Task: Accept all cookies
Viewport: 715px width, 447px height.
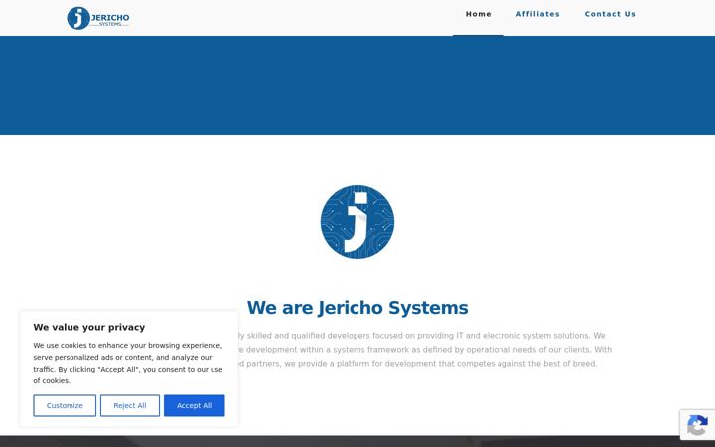Action: tap(195, 405)
